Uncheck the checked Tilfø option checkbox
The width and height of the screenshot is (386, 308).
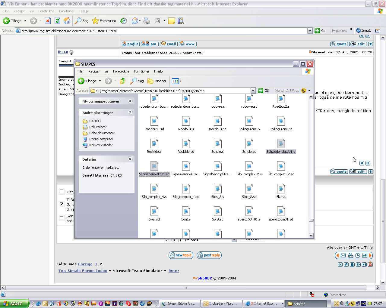click(62, 204)
